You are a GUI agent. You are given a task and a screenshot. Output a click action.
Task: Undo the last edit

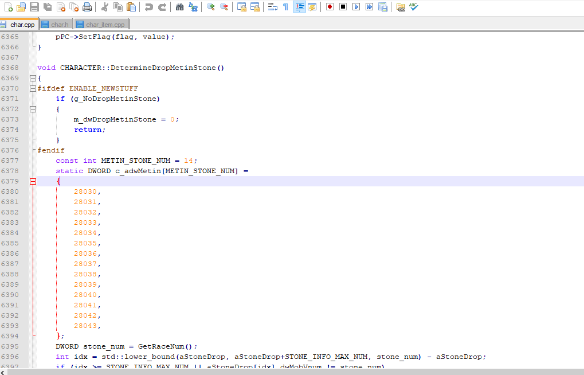[x=148, y=7]
